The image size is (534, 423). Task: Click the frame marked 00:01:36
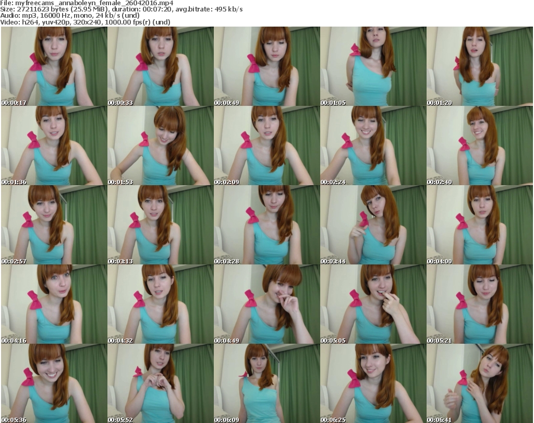coord(54,146)
